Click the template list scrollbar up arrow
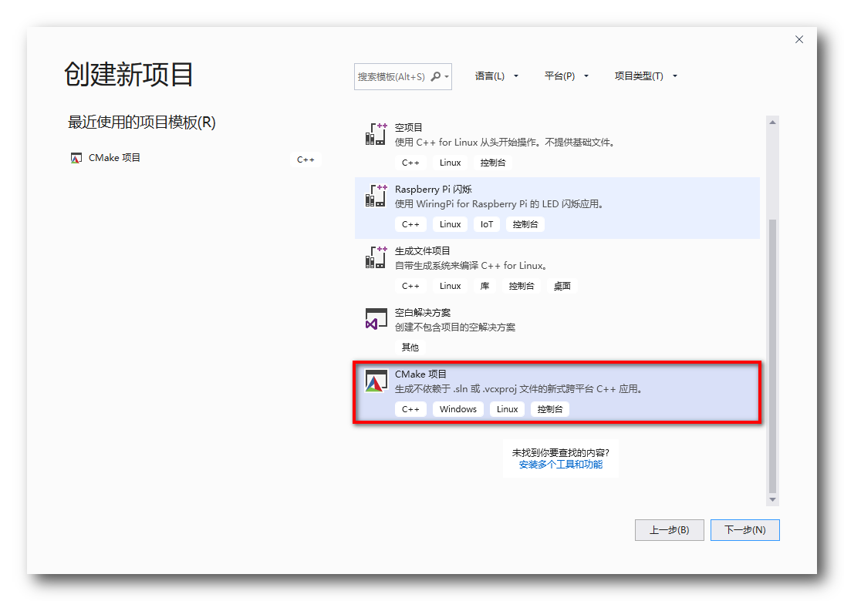The width and height of the screenshot is (844, 601). click(x=772, y=123)
